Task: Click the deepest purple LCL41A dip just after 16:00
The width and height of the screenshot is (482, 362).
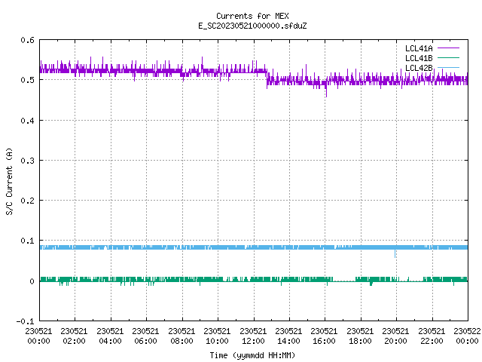Action: (326, 92)
